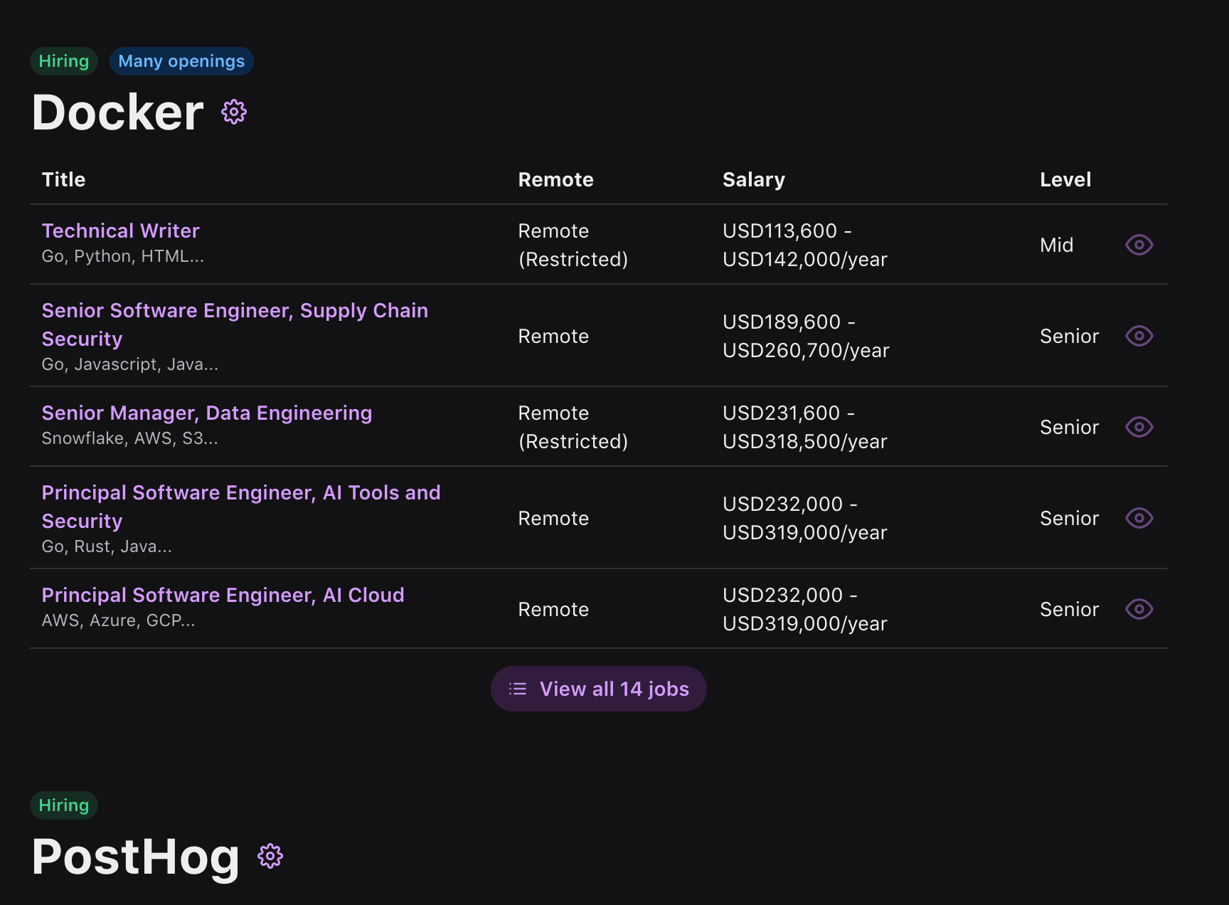Click the eye icon for Technical Writer
Screen dimensions: 1229x905
click(1139, 245)
